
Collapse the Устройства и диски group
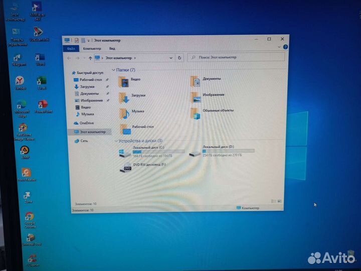tap(116, 141)
